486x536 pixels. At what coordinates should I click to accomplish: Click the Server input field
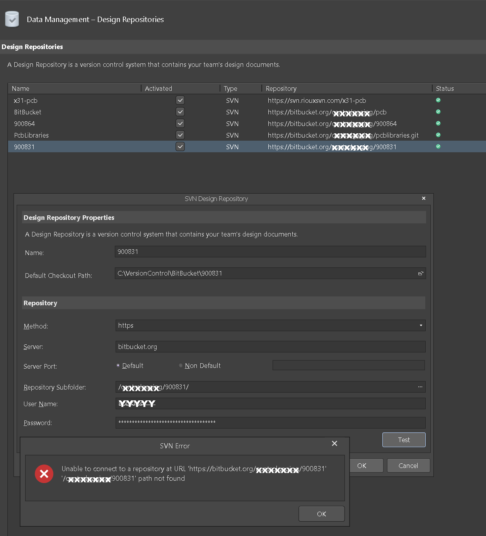pyautogui.click(x=270, y=347)
